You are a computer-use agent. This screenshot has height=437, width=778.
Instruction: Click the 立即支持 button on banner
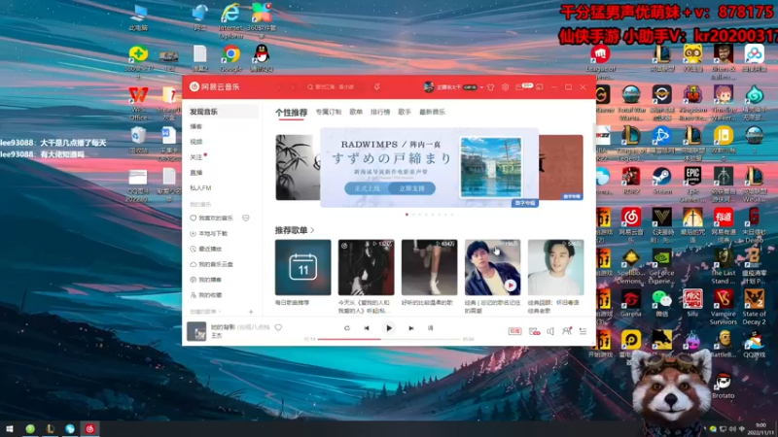[x=411, y=188]
